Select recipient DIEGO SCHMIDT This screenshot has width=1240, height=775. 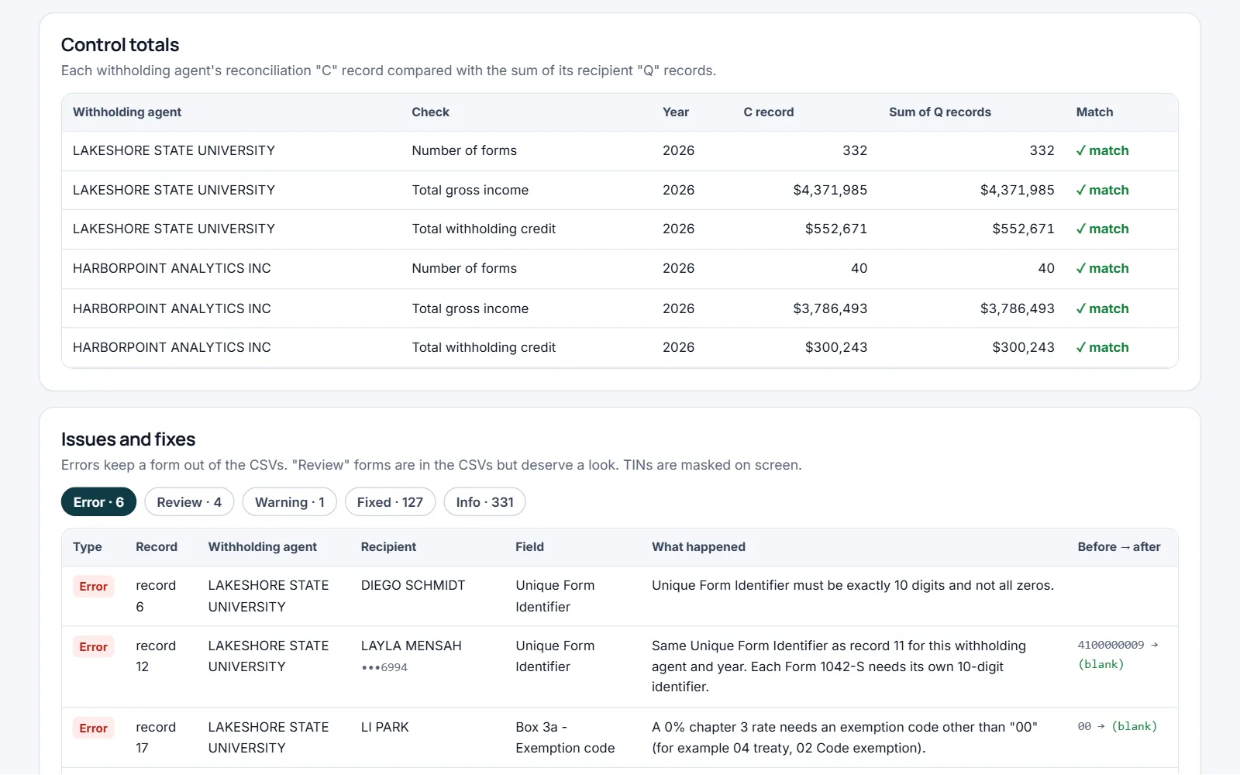point(413,585)
